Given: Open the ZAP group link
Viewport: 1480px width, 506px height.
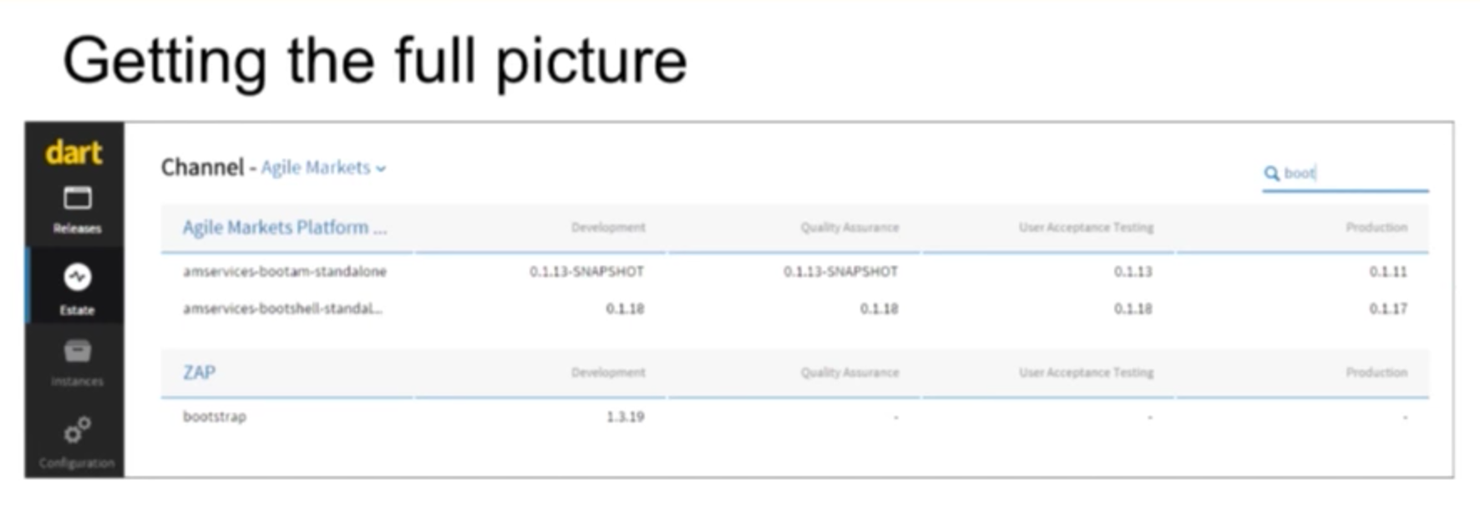Looking at the screenshot, I should pyautogui.click(x=199, y=372).
